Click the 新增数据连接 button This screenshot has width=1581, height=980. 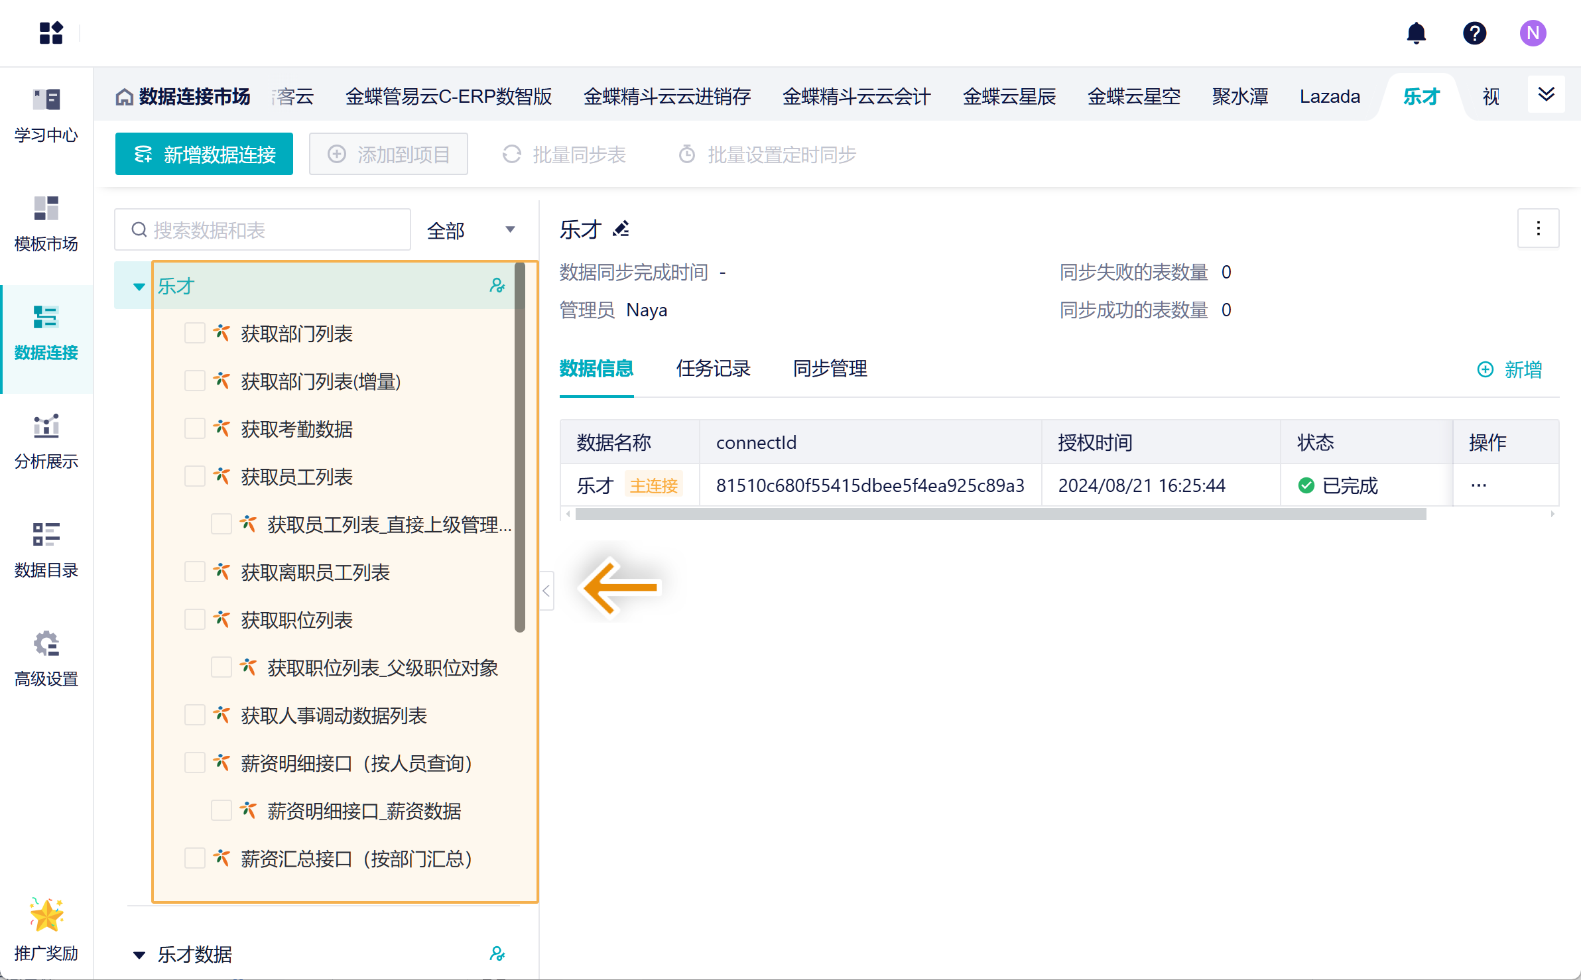pos(204,154)
